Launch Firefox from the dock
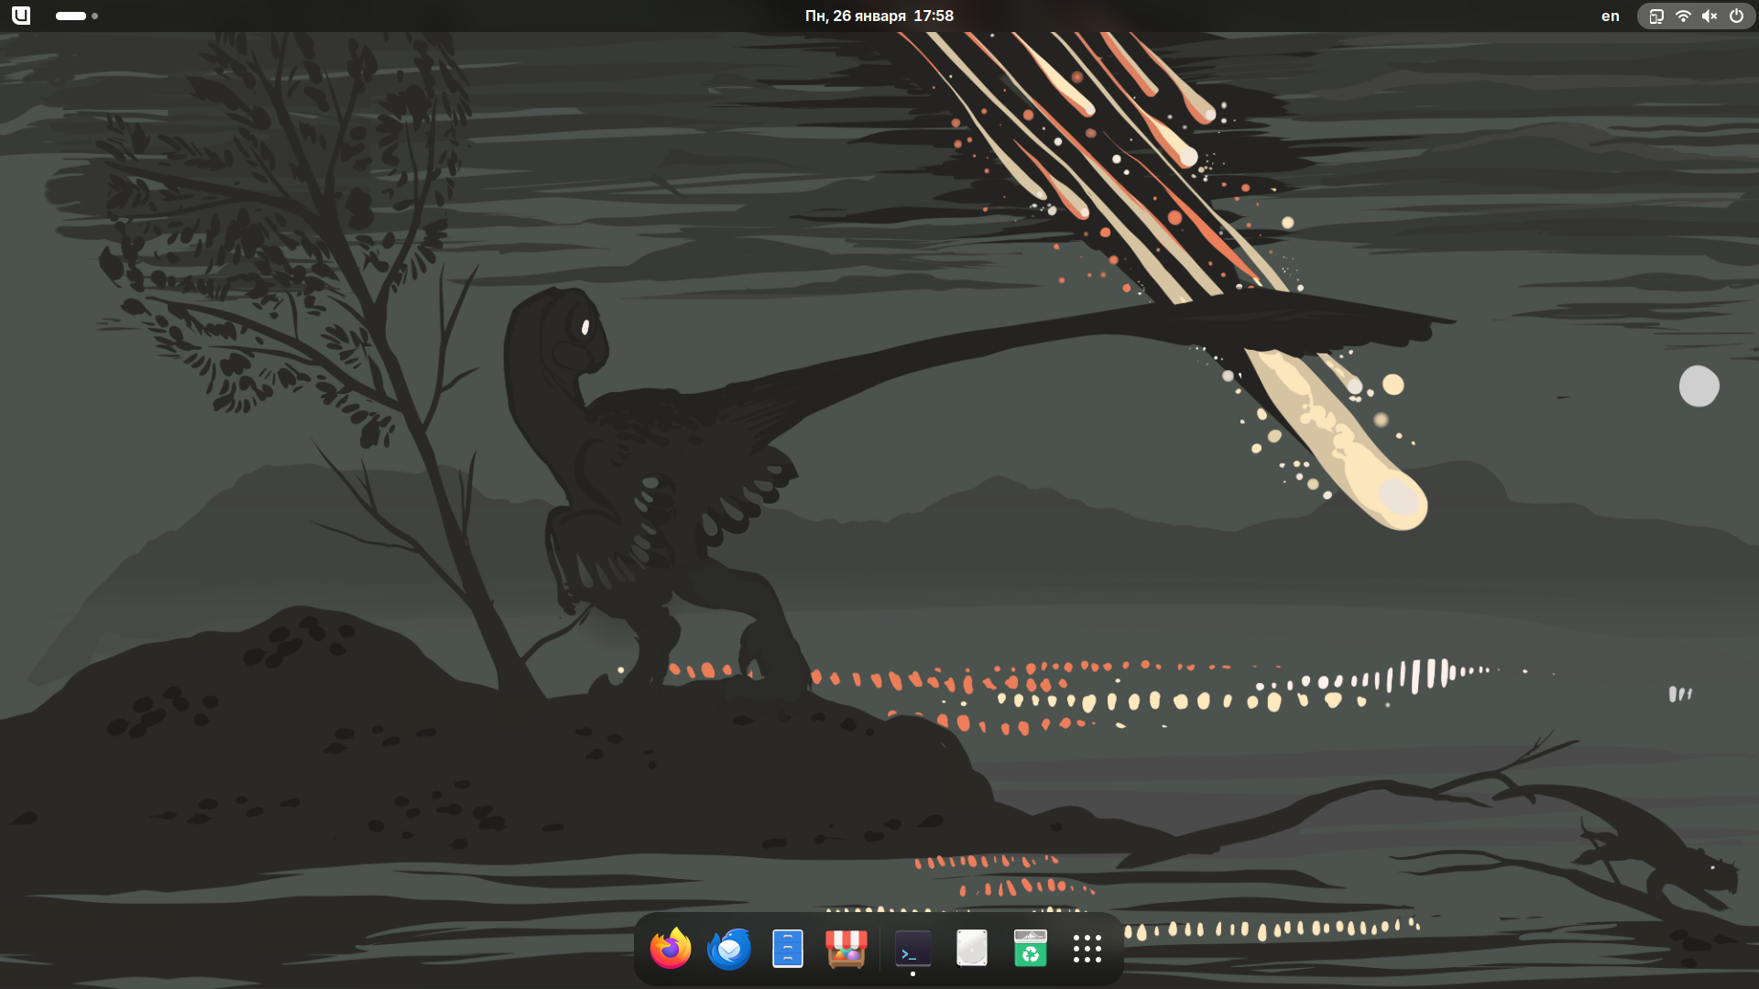Screen dimensions: 1759x989 [x=670, y=949]
